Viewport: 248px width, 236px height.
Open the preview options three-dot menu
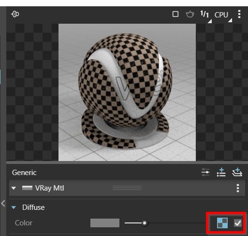239,14
